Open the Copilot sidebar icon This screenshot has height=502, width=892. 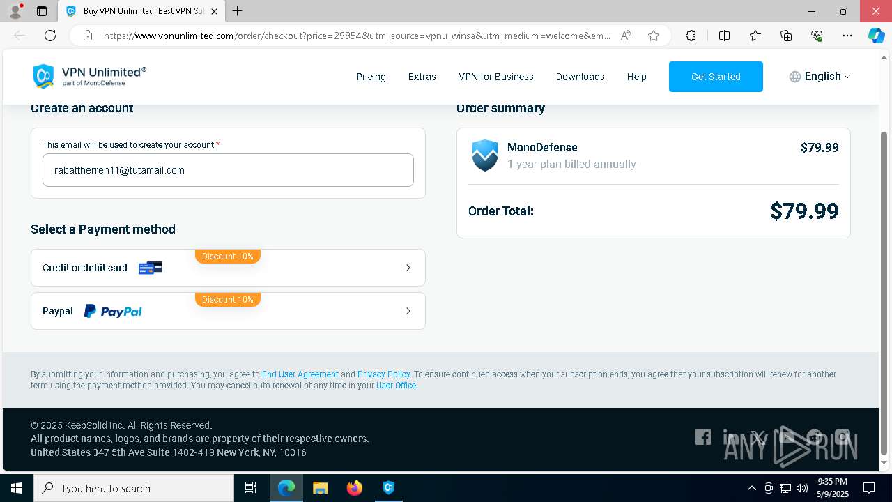876,36
